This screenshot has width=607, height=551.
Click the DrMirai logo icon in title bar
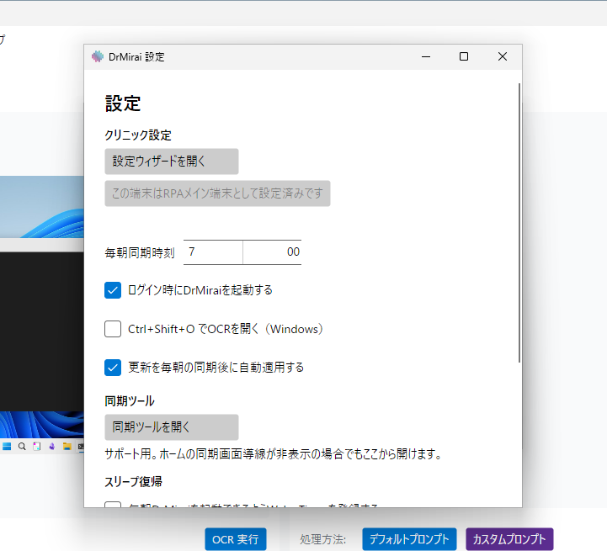(x=98, y=57)
